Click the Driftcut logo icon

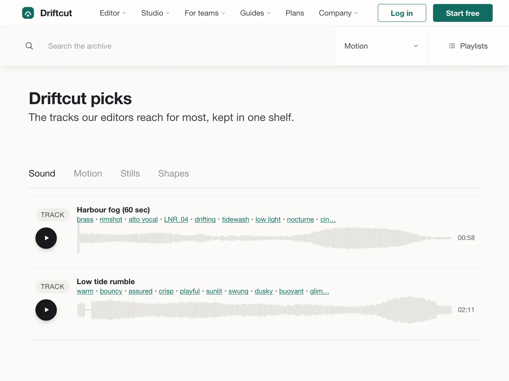coord(28,13)
